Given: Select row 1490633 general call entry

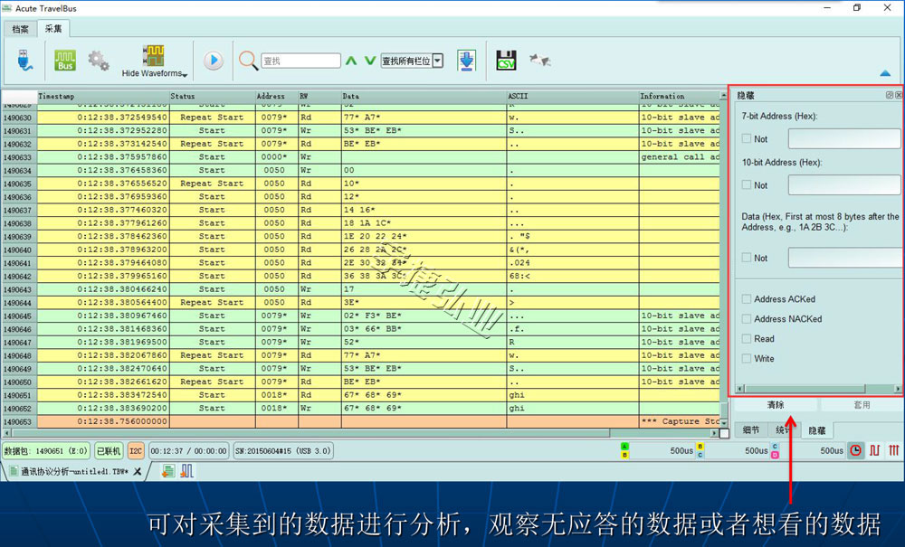Looking at the screenshot, I should pyautogui.click(x=361, y=156).
